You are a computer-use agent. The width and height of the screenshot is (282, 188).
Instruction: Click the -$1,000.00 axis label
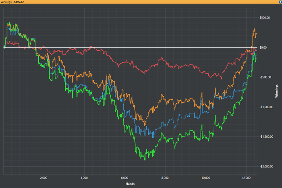pos(266,107)
